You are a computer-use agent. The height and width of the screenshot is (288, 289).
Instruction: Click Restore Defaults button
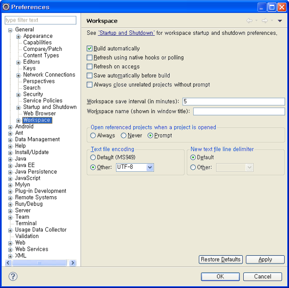[x=221, y=259]
